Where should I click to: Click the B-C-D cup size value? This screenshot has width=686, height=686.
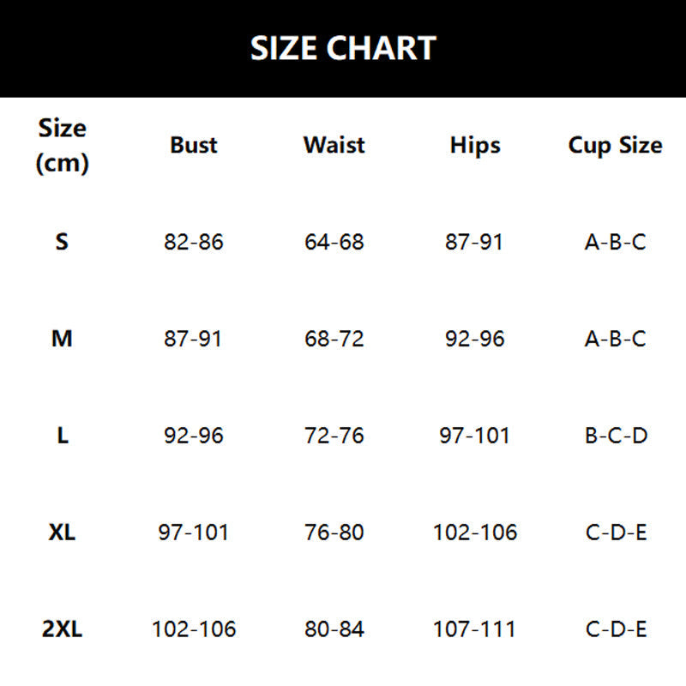tap(615, 436)
